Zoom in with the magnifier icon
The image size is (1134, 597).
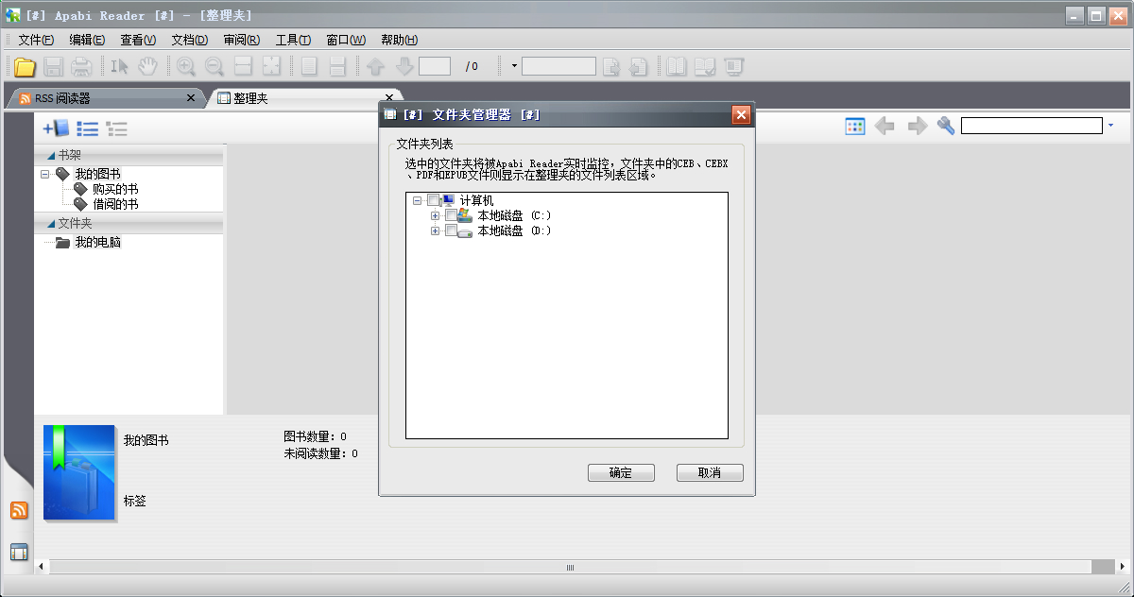(x=185, y=65)
